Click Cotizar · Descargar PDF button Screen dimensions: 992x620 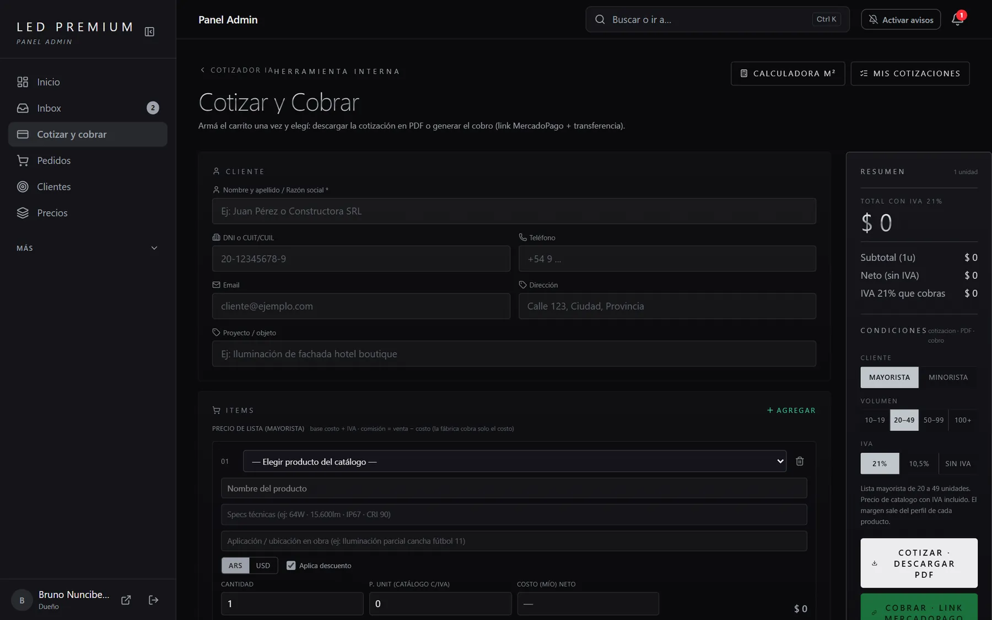click(x=919, y=563)
